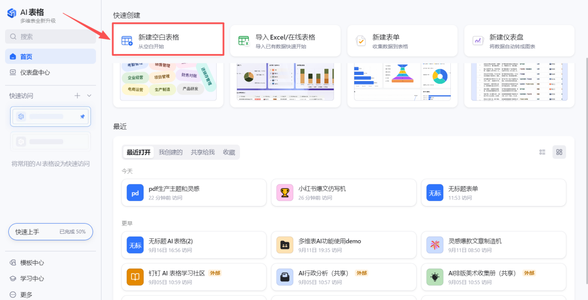
Task: Add a quick access item with plus icon
Action: coord(77,95)
